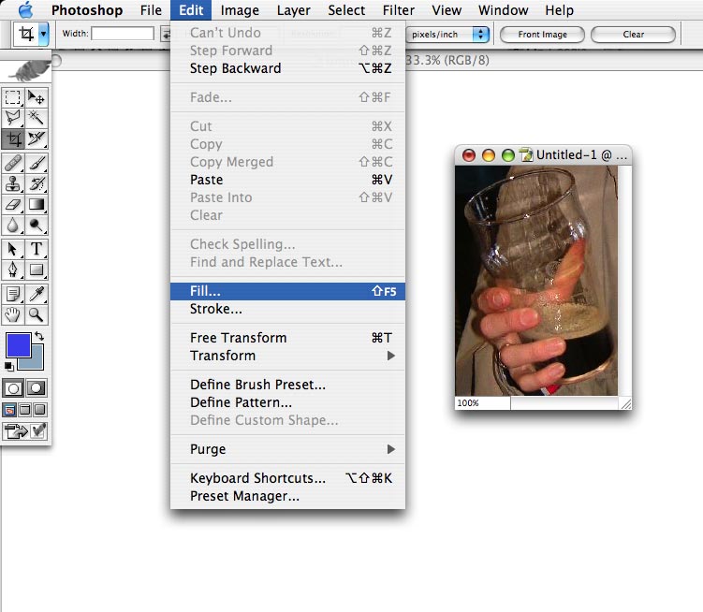The image size is (703, 612).
Task: Expand the Transform submenu
Action: click(287, 356)
